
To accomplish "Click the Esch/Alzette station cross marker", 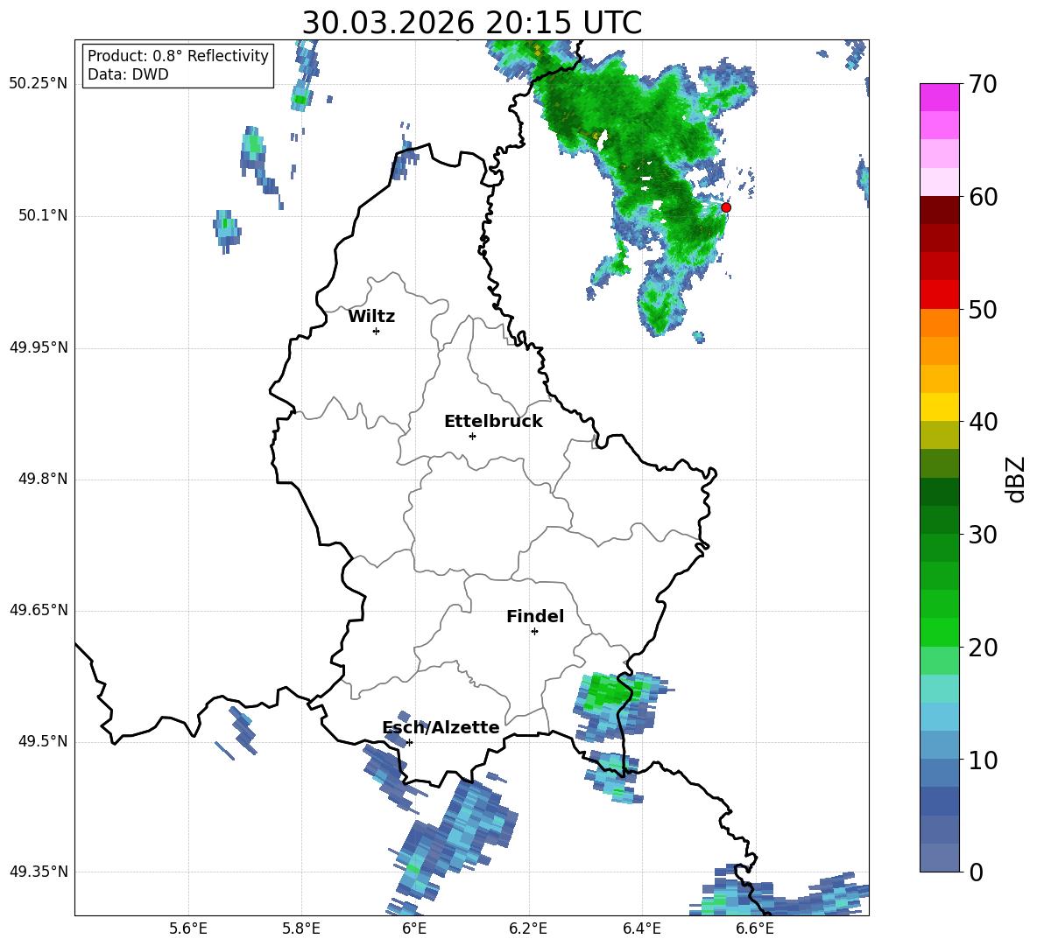I will [x=409, y=742].
